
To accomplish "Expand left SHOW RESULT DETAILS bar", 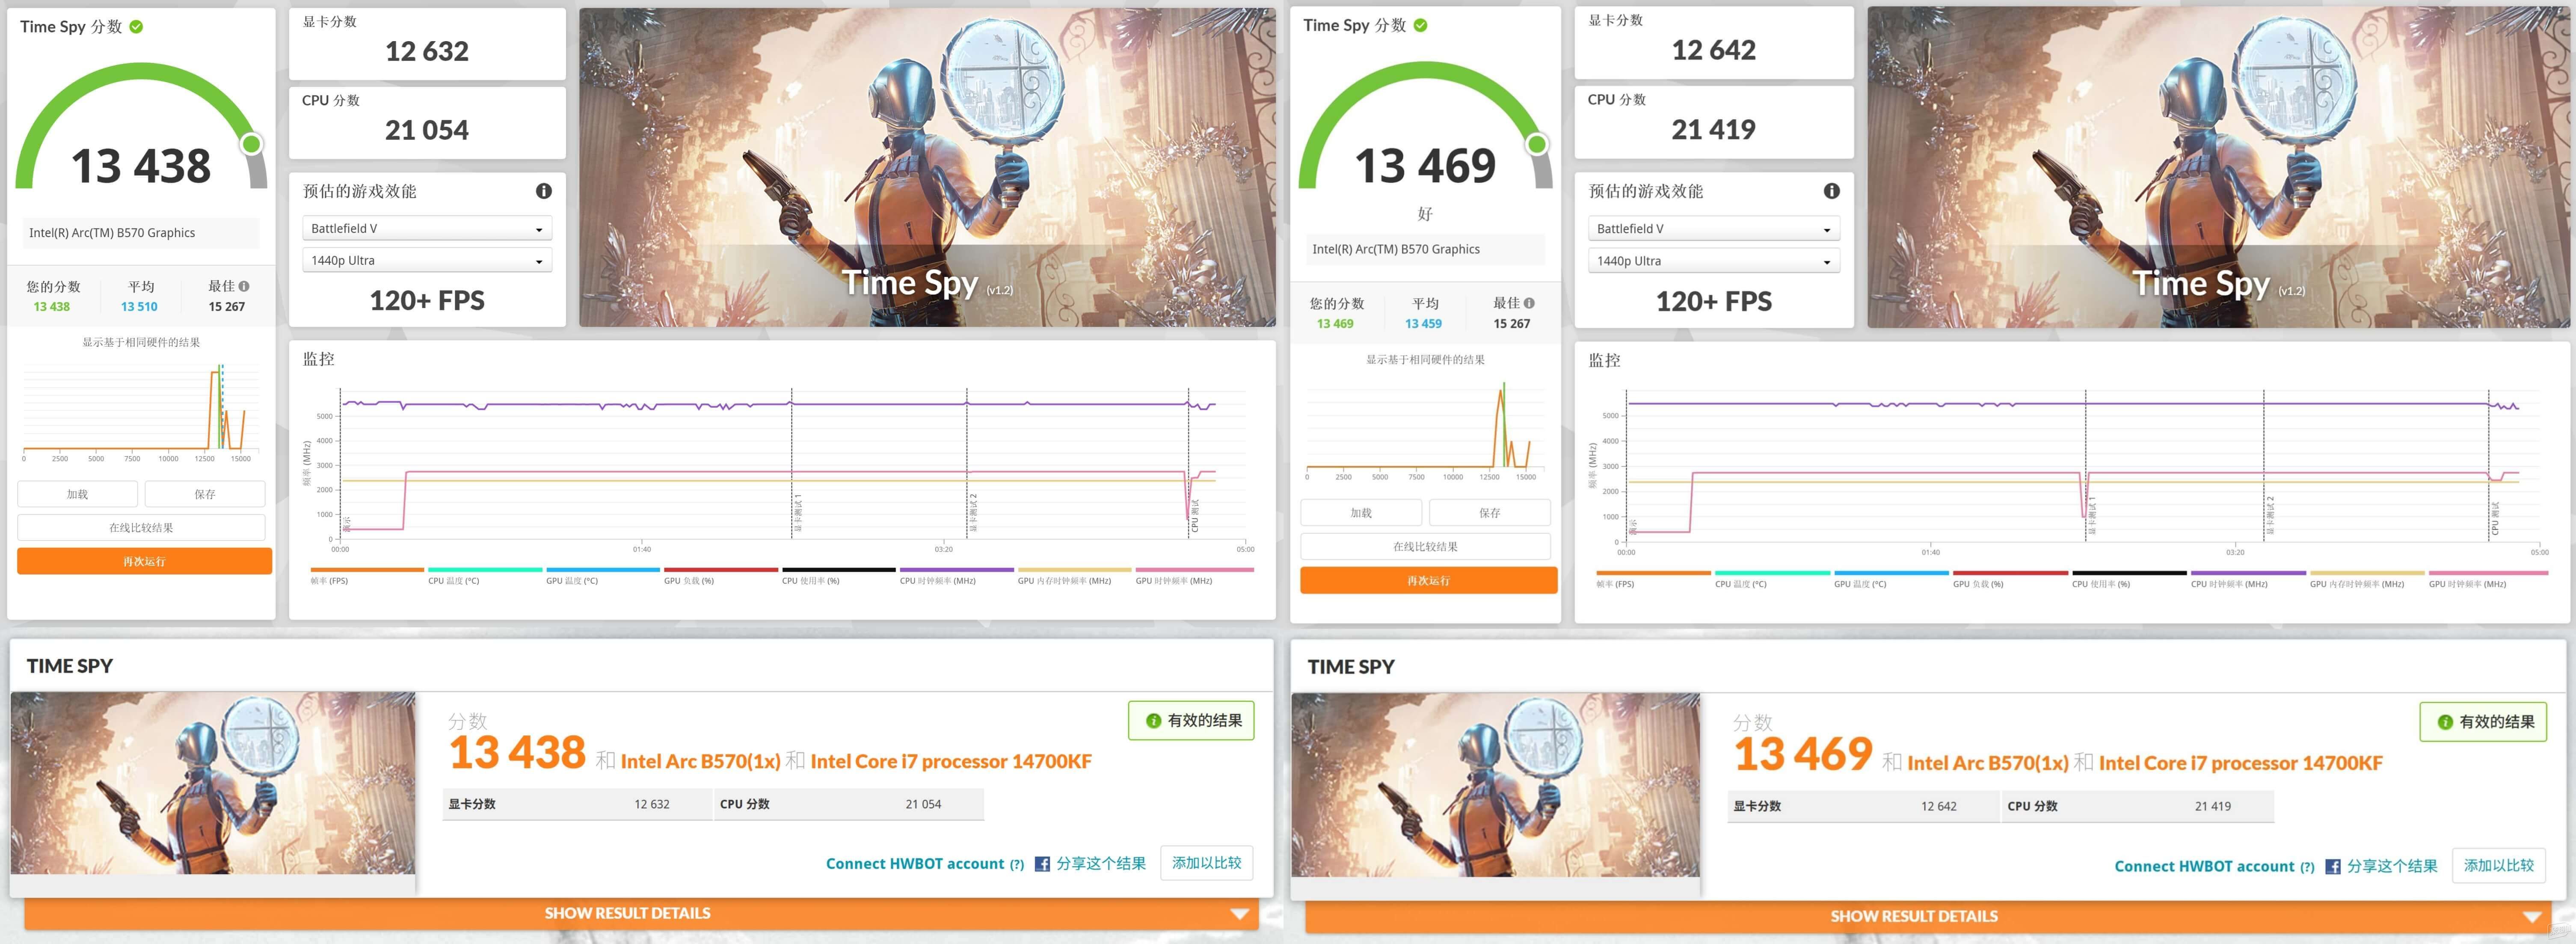I will pyautogui.click(x=641, y=913).
